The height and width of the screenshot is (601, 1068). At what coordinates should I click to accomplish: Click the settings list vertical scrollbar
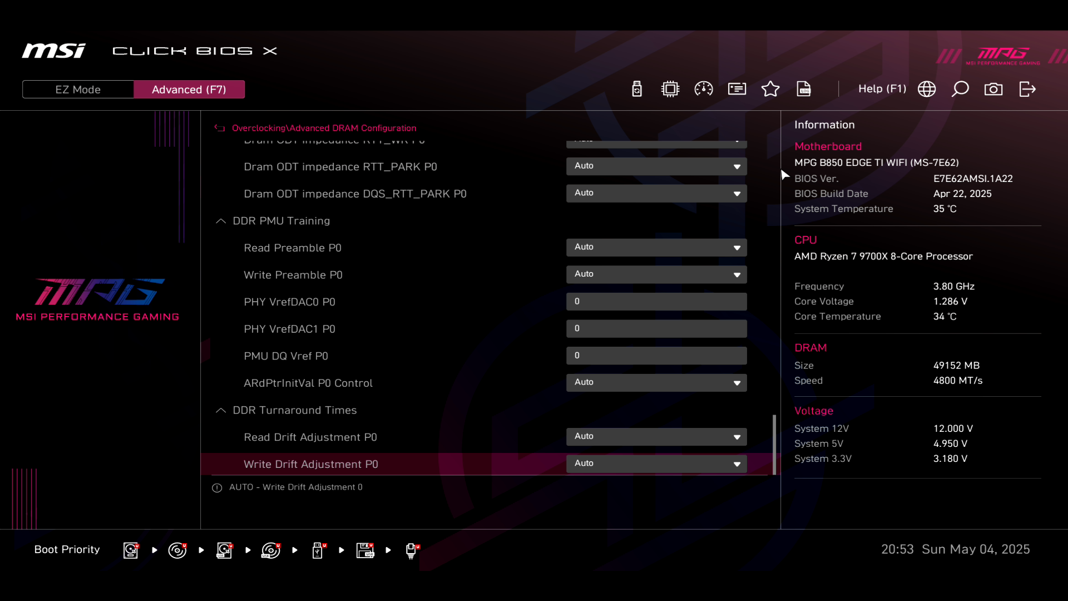click(774, 444)
